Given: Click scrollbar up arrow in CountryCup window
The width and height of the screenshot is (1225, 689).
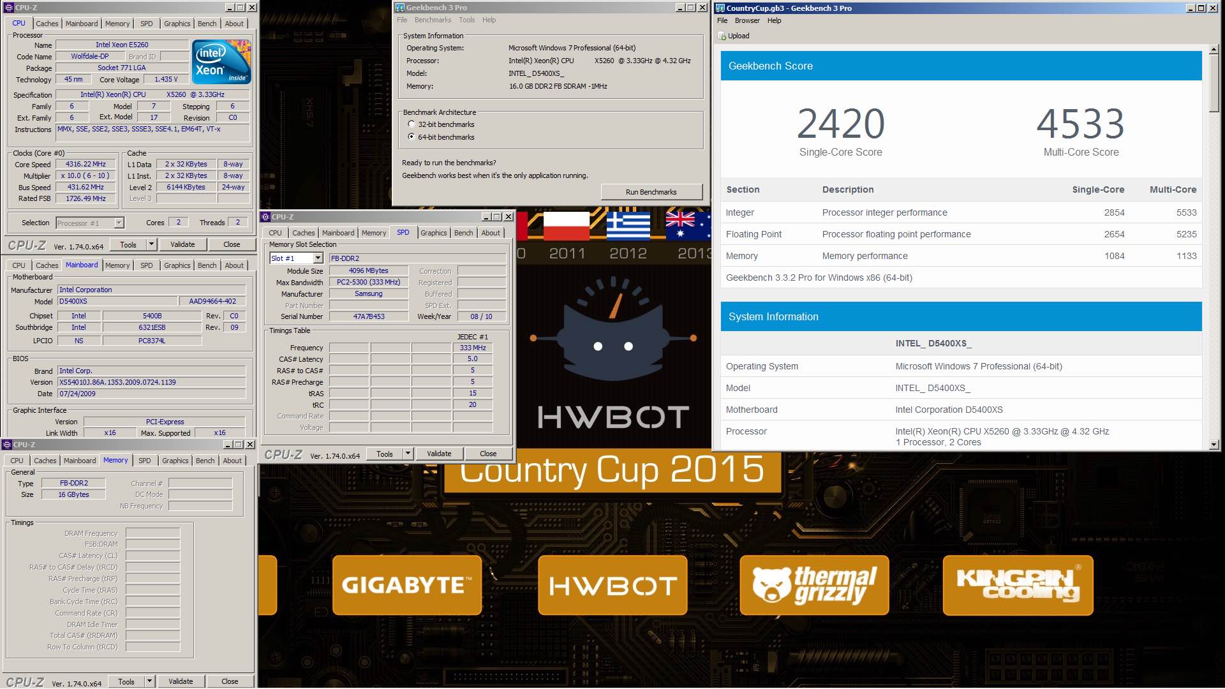Looking at the screenshot, I should (x=1214, y=48).
